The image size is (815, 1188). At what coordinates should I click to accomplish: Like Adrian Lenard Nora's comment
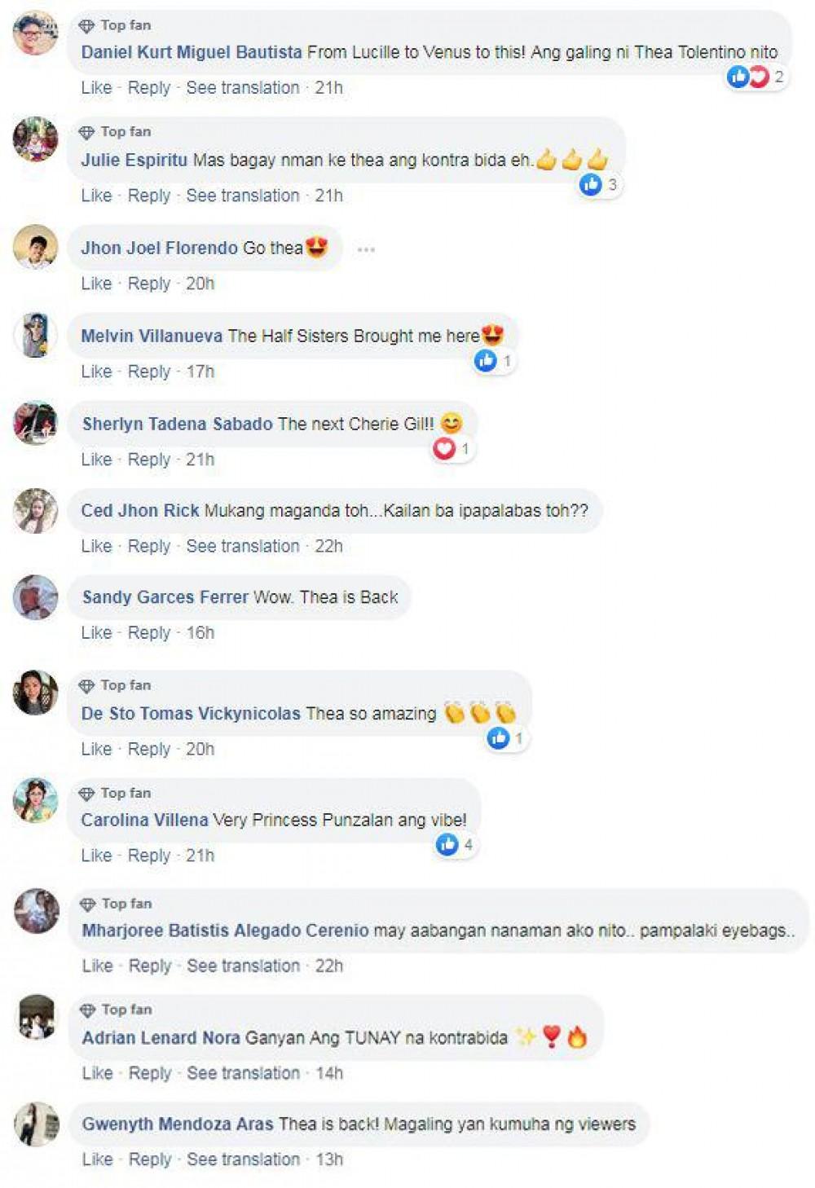[97, 1073]
